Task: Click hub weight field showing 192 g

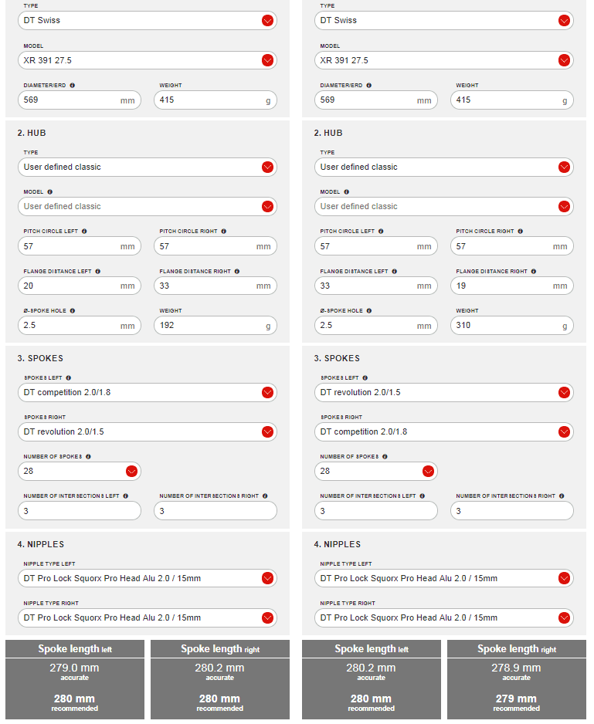Action: [x=207, y=325]
